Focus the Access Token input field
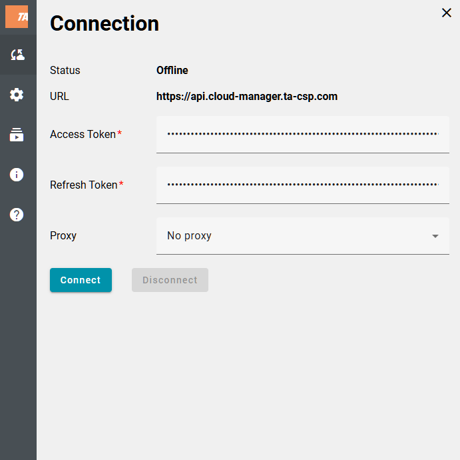The width and height of the screenshot is (460, 460). [x=302, y=134]
